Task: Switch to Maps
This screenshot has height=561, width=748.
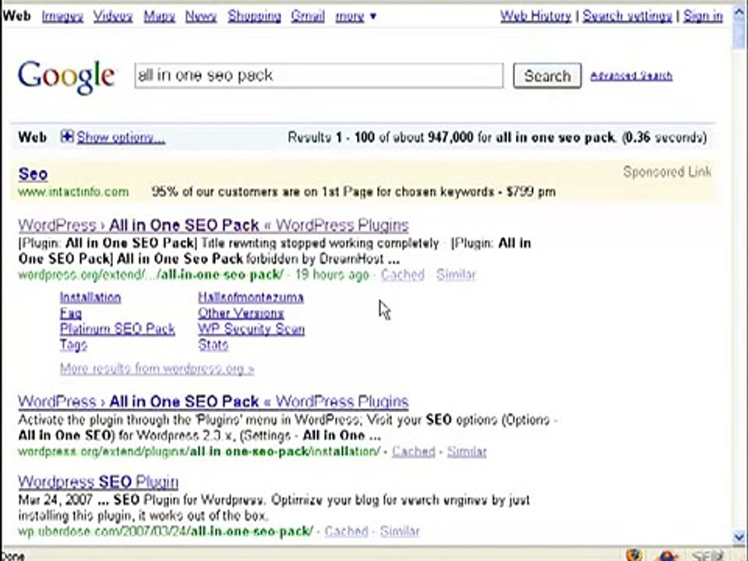Action: [x=159, y=16]
